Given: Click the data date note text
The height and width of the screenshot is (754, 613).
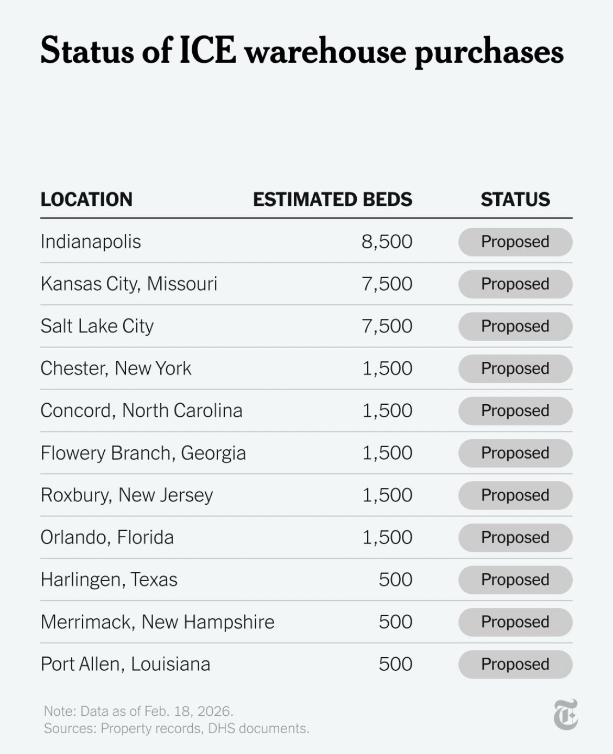Looking at the screenshot, I should click(138, 711).
